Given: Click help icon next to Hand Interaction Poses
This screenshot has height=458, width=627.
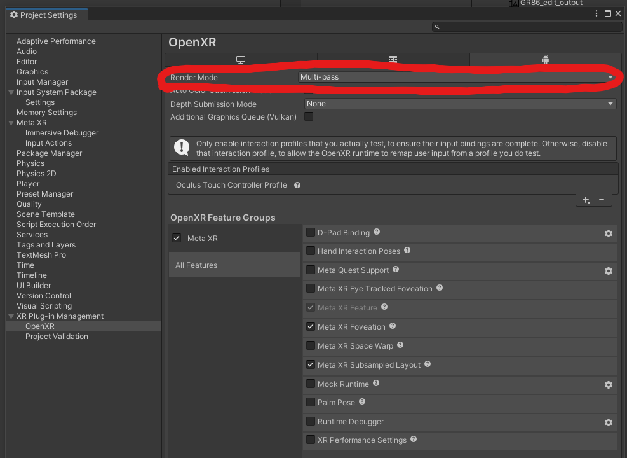Looking at the screenshot, I should pos(407,250).
